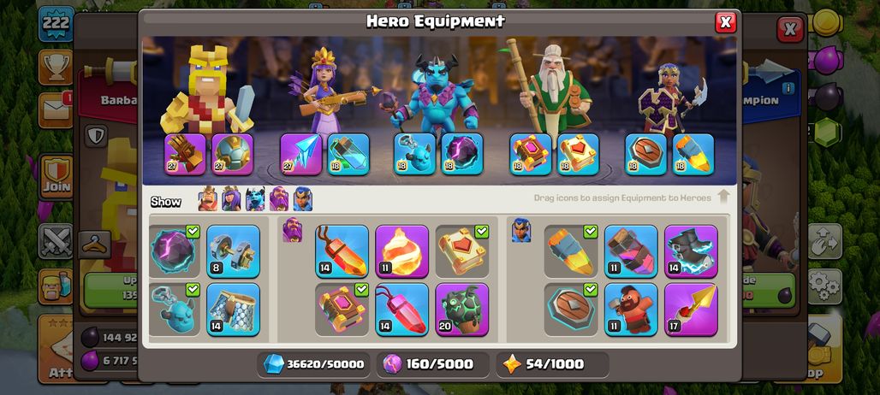Toggle Grand Warden filter in Show row
This screenshot has height=395, width=880.
coord(279,198)
